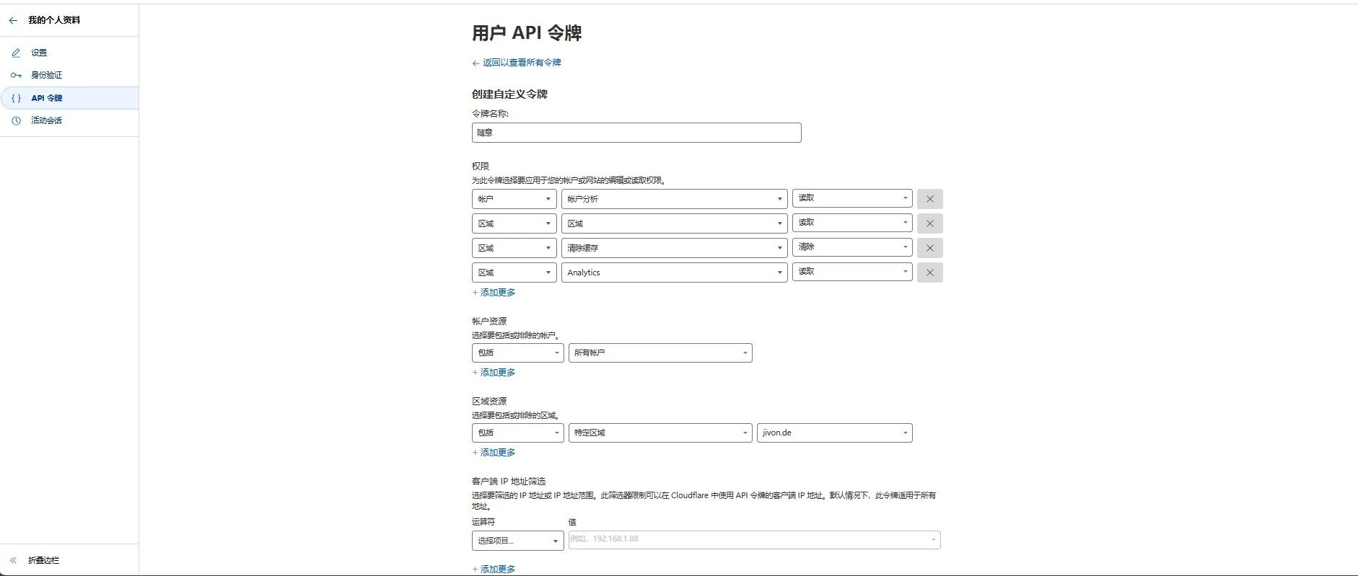Click the key icon for 身份验证

pos(16,75)
